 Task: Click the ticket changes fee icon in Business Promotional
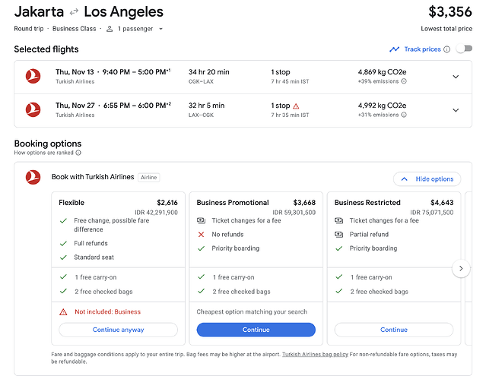pos(201,220)
